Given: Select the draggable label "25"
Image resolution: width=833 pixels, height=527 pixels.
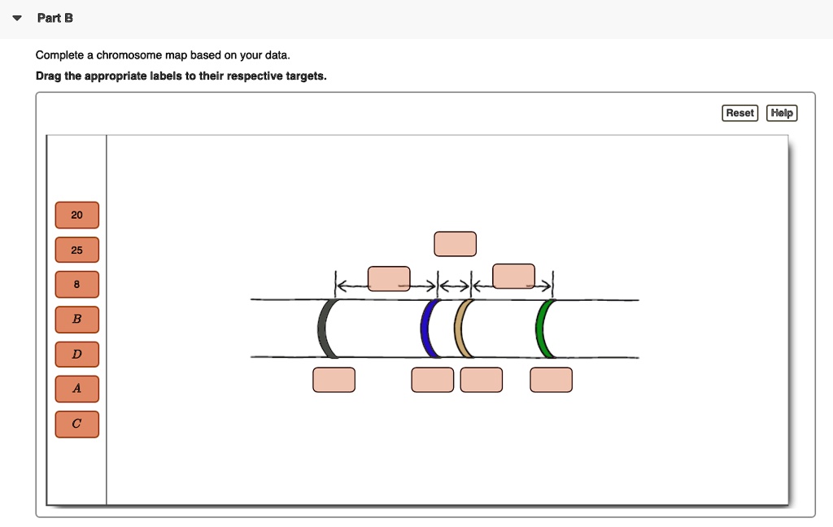Looking at the screenshot, I should coord(77,250).
